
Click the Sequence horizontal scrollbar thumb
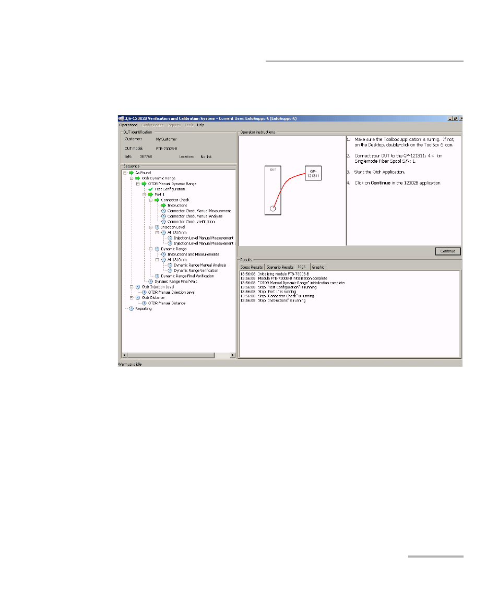click(171, 355)
